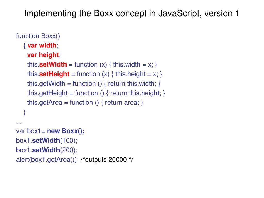Viewport: 264px width, 198px height.
Task: Select the red 'var height' declaration
Action: 43,55
